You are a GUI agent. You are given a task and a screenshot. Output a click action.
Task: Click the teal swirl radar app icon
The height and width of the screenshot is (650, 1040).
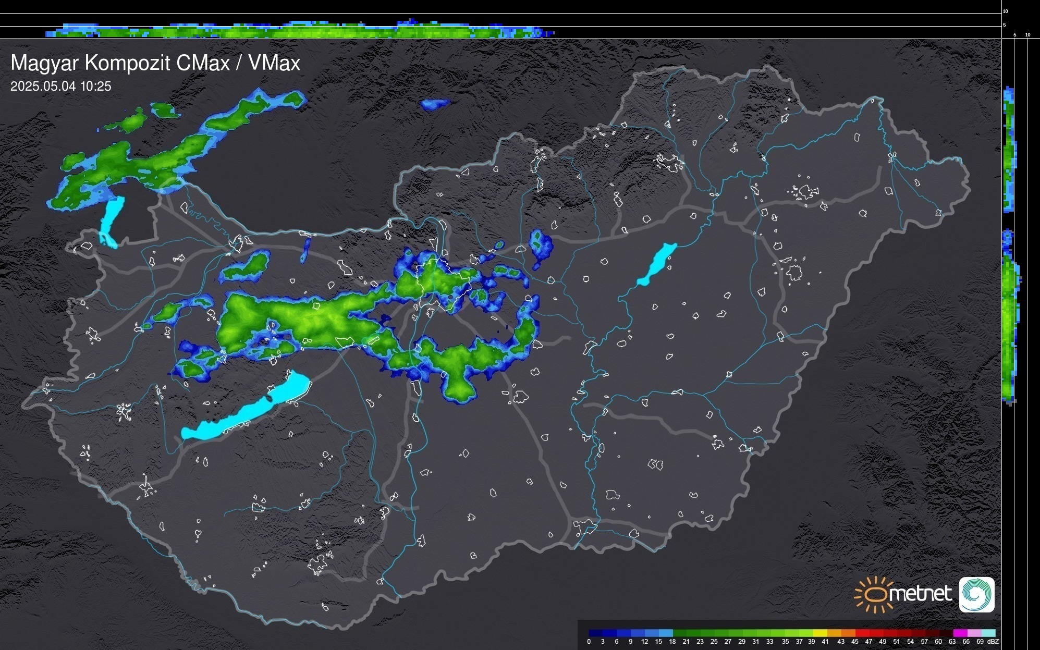coord(977,594)
